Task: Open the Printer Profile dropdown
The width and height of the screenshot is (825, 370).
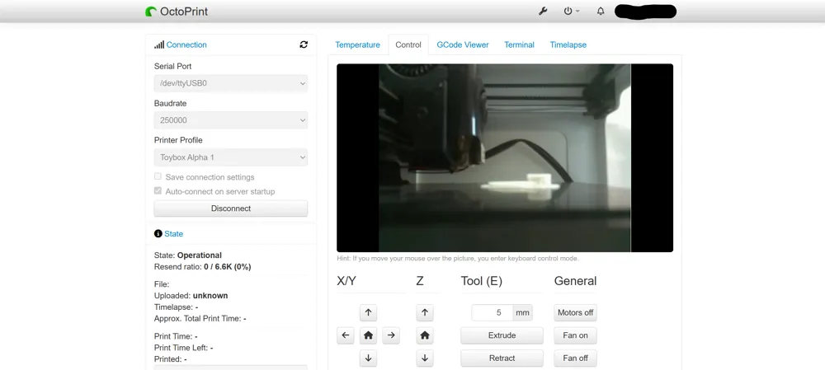Action: [231, 157]
